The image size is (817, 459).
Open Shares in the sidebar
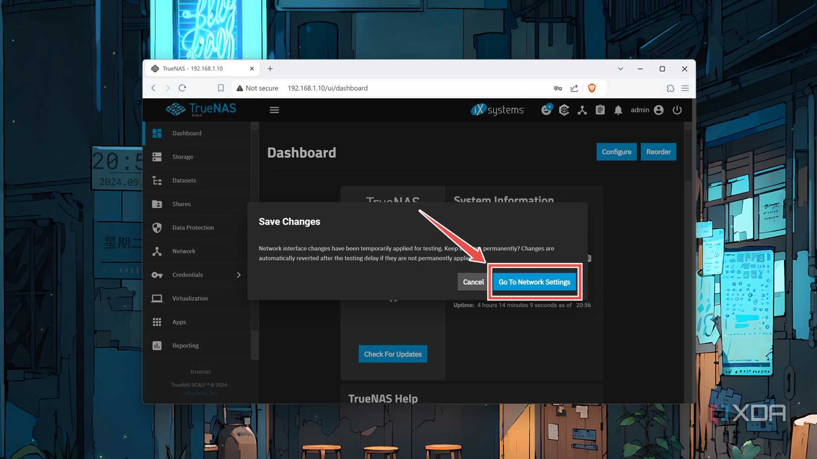[x=198, y=204]
